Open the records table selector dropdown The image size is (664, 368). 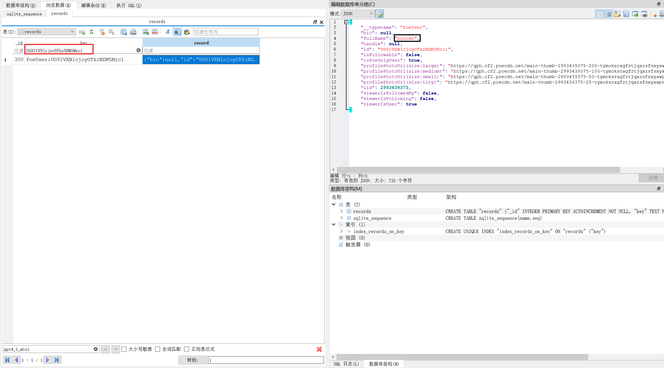click(x=46, y=32)
